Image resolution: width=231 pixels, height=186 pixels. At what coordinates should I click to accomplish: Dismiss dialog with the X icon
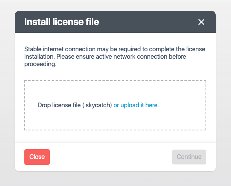(x=201, y=22)
